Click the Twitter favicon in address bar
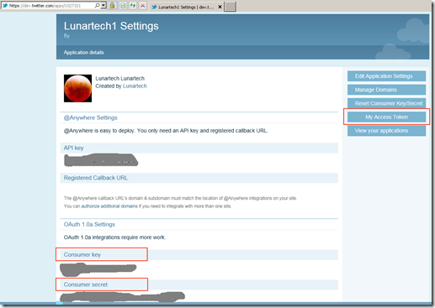Image resolution: width=435 pixels, height=308 pixels. tap(5, 5)
